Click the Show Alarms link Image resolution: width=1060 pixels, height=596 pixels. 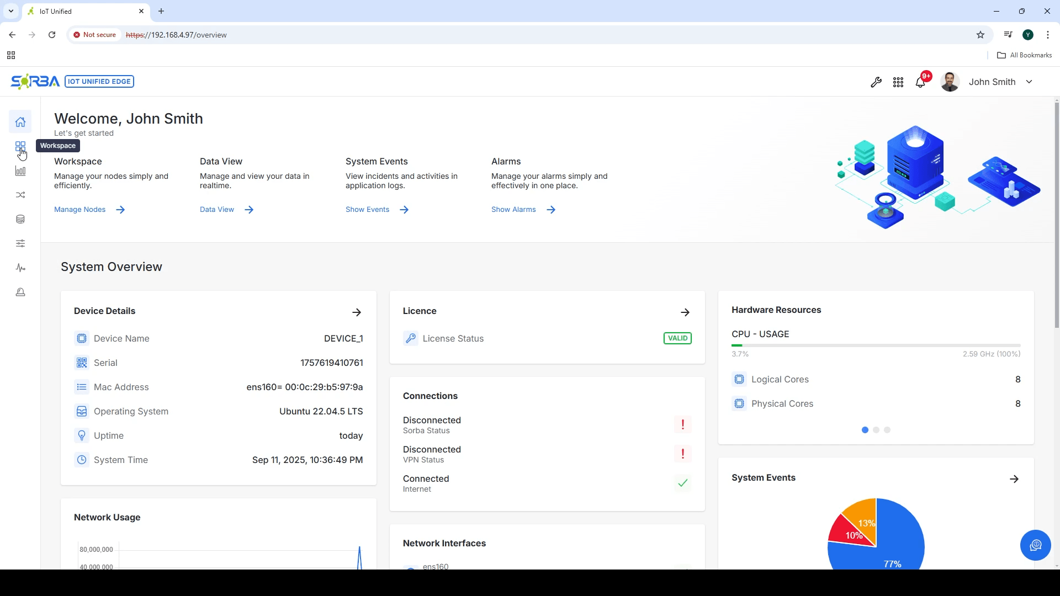click(x=513, y=210)
